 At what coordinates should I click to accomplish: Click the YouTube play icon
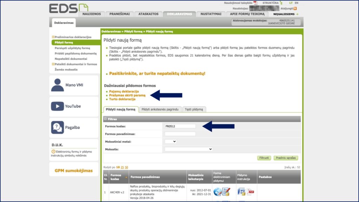(x=57, y=106)
